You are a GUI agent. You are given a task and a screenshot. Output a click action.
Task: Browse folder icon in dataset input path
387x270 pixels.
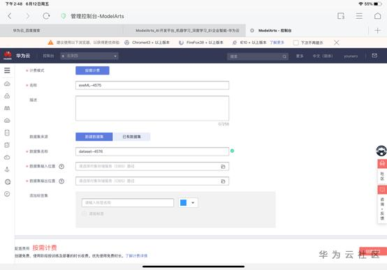click(223, 167)
